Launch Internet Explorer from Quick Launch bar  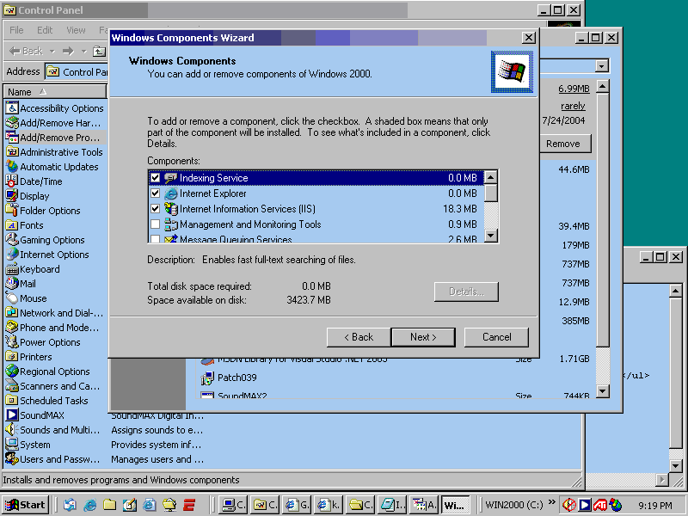90,505
